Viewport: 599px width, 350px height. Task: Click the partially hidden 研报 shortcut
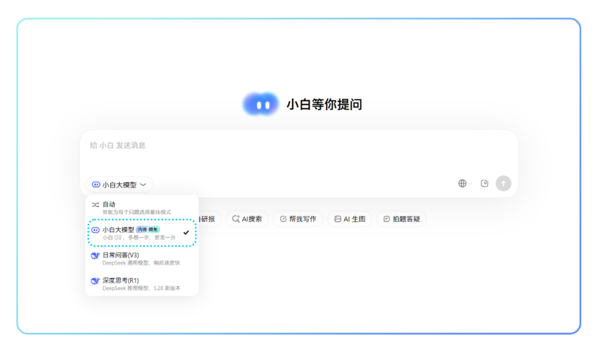pos(209,219)
